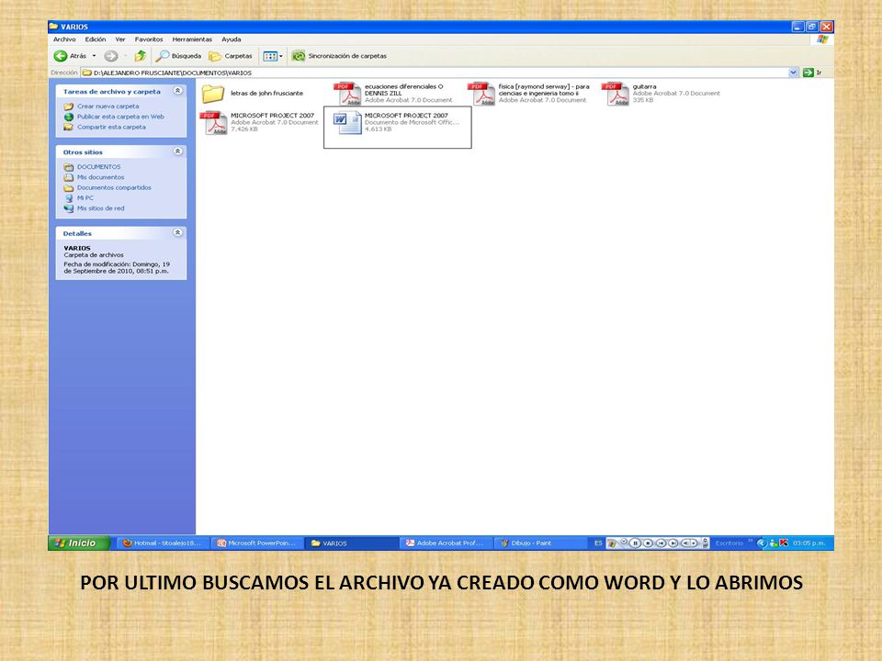
Task: Switch to Dibujo - Paint taskbar button
Action: coord(540,543)
